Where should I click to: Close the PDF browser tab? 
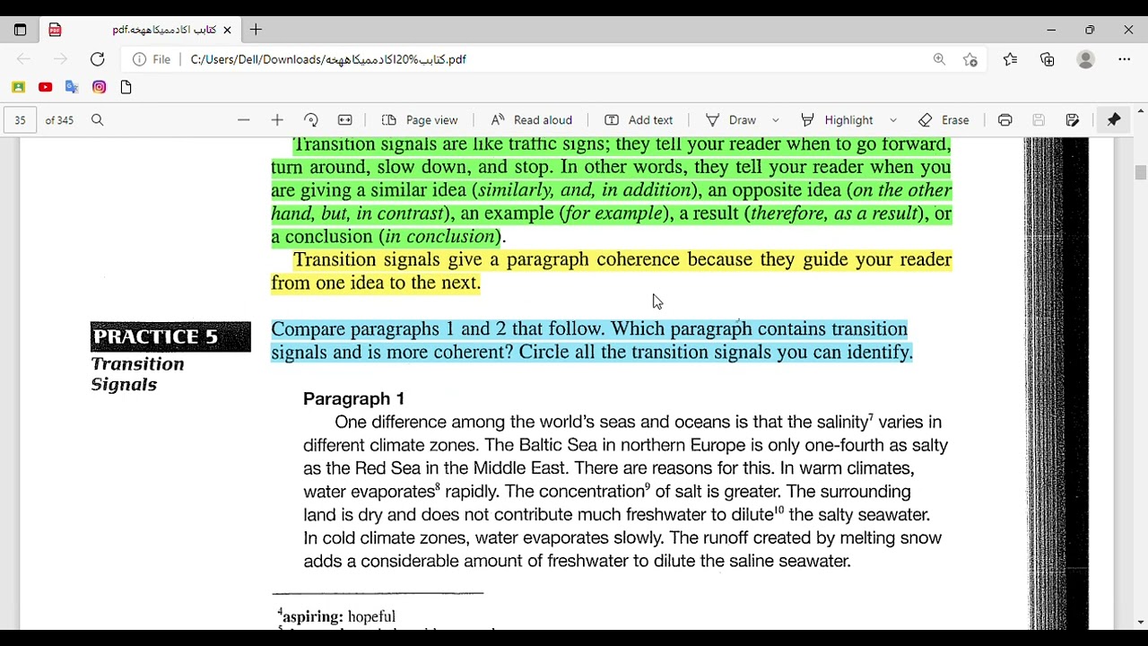(227, 30)
